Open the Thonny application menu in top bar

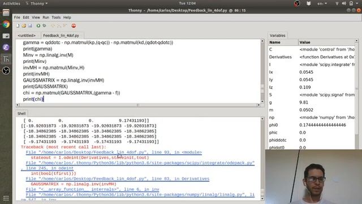36,3
